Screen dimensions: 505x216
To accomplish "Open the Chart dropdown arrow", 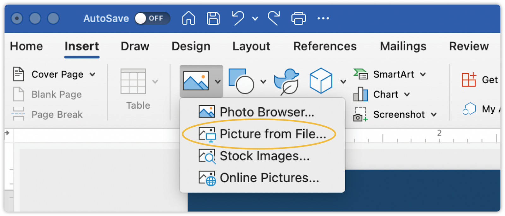I will [407, 94].
